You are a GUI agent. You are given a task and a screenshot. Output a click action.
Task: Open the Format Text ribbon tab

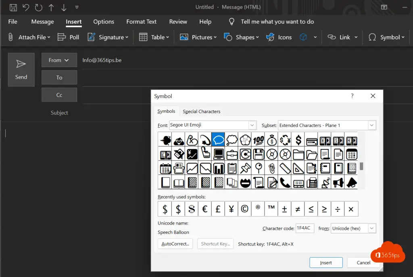(x=141, y=22)
